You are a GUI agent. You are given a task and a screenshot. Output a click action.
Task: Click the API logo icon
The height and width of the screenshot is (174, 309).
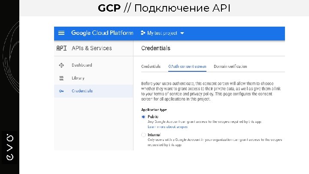click(x=61, y=48)
